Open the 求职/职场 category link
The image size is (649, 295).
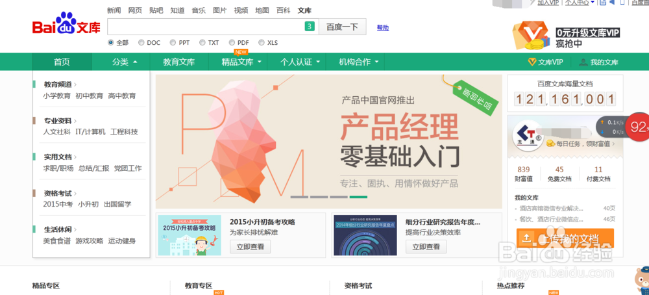[58, 168]
